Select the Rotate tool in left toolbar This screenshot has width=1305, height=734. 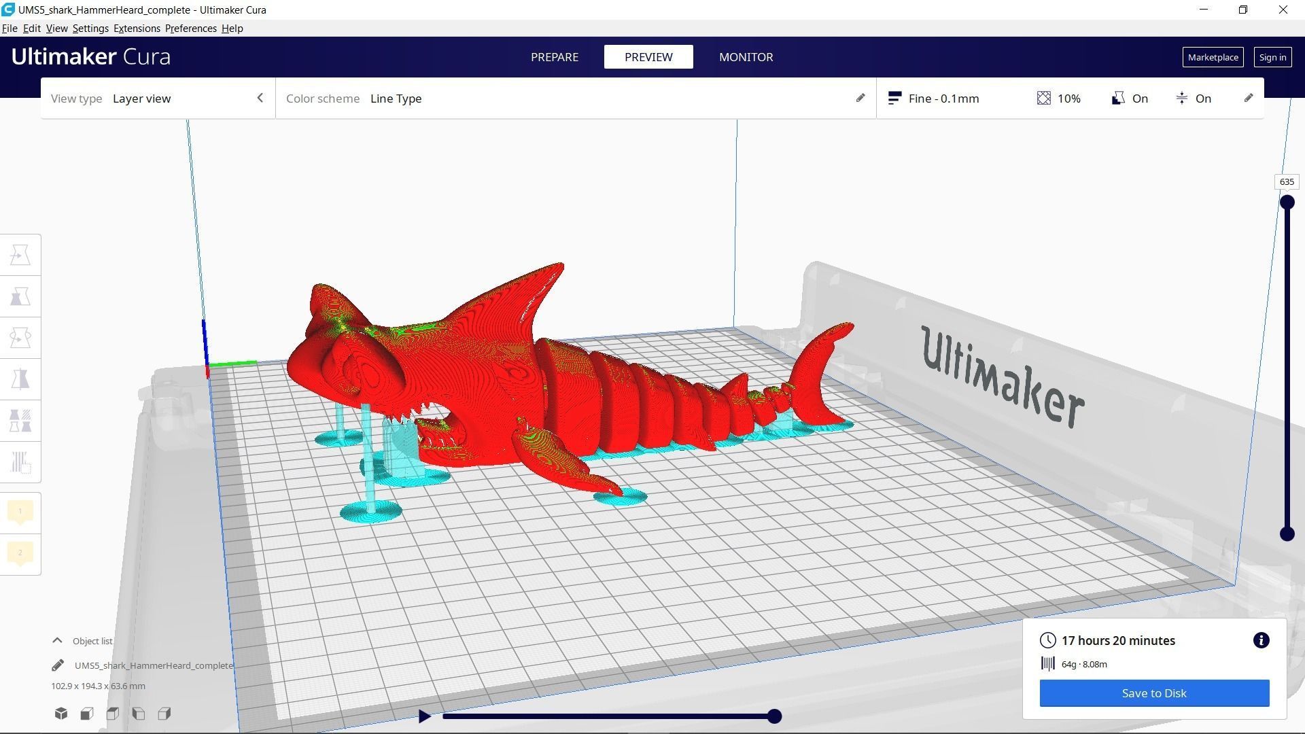click(20, 338)
